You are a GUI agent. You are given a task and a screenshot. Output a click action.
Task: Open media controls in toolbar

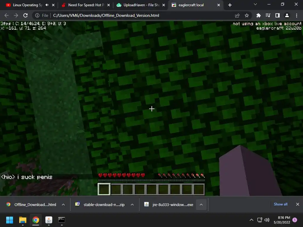click(x=268, y=15)
